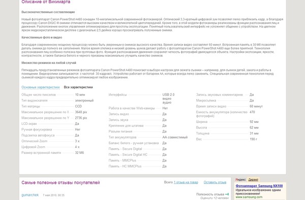Screen dimensions: 305x200
Task: Click the Память - Secure Digital HC label
Action: pyautogui.click(x=128, y=155)
